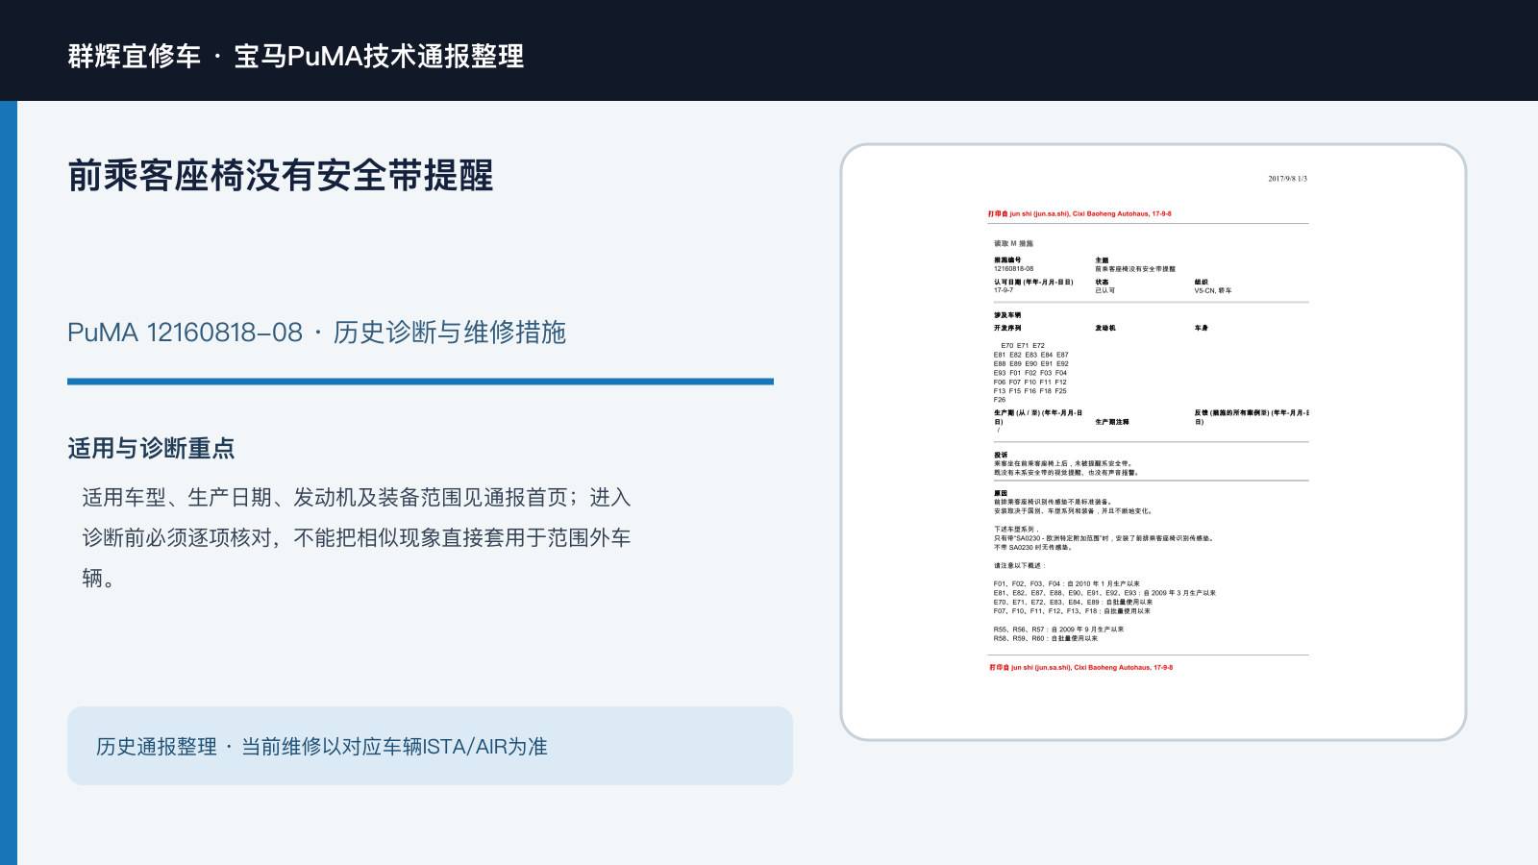Click the organization value V5-CN in document

(x=1212, y=290)
